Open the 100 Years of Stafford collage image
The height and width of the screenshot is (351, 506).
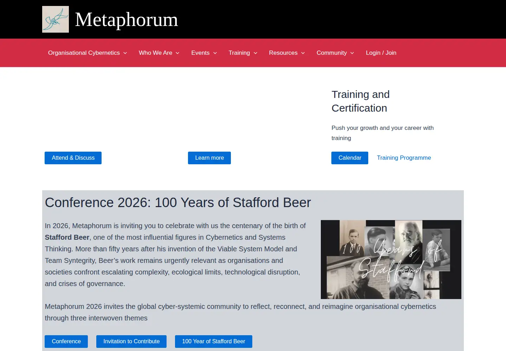tap(391, 259)
